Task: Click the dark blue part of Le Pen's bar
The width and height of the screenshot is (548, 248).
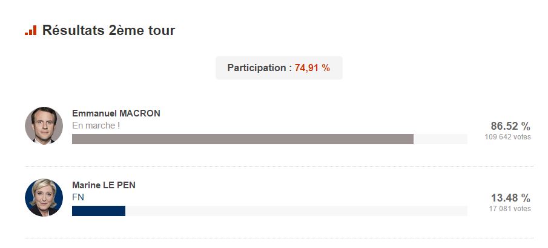Action: point(98,211)
